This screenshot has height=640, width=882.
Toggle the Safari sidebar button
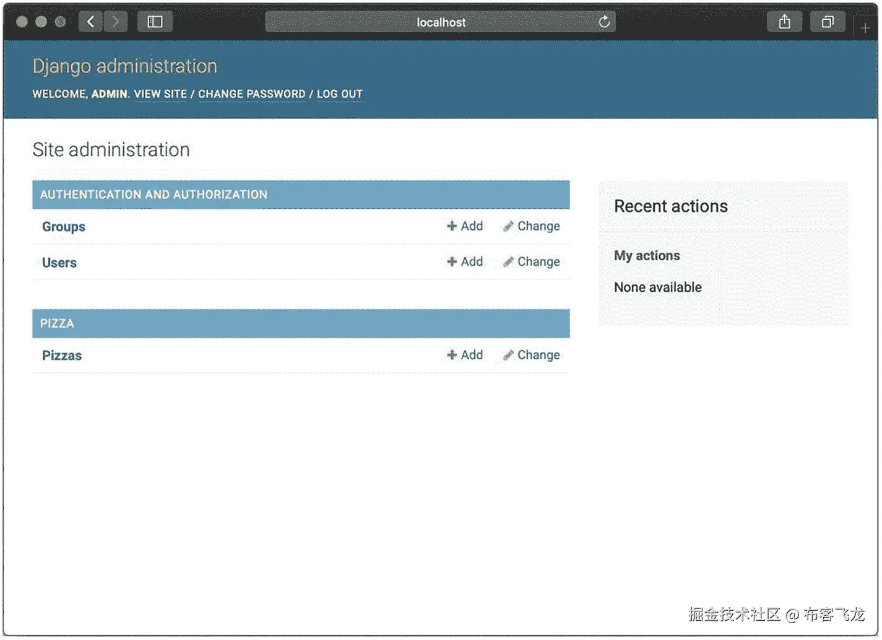pyautogui.click(x=155, y=22)
